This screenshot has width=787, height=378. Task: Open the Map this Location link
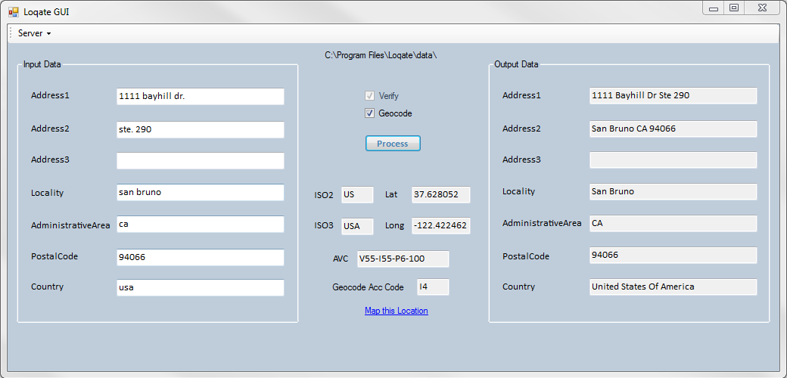click(x=396, y=311)
